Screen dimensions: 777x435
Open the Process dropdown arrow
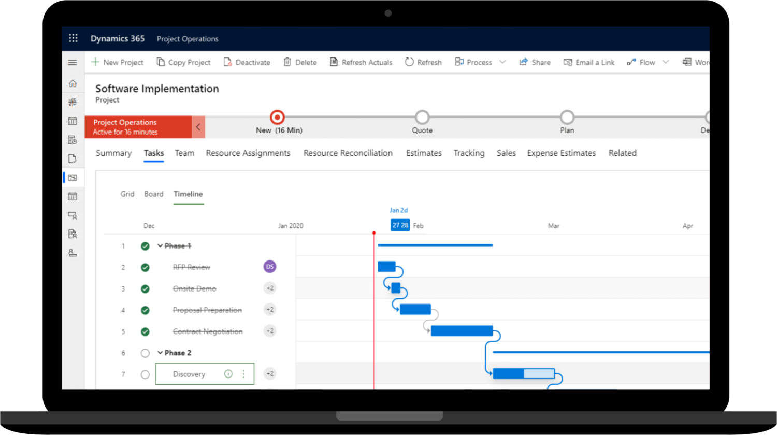[x=502, y=62]
